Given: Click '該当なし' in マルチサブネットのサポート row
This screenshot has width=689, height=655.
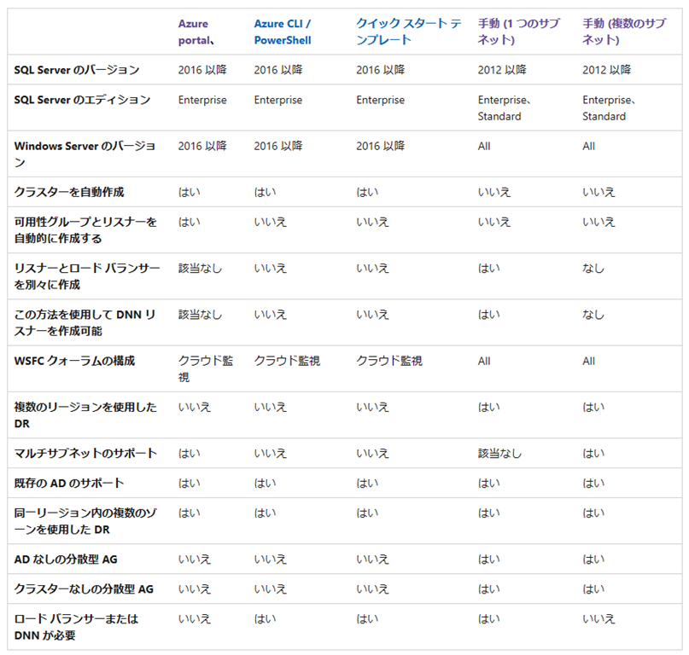Looking at the screenshot, I should tap(499, 454).
